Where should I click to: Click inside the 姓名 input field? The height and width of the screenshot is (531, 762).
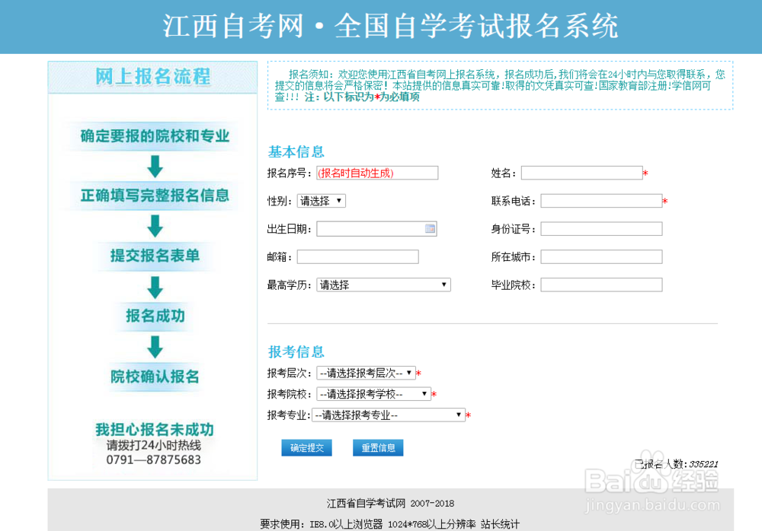click(x=583, y=172)
